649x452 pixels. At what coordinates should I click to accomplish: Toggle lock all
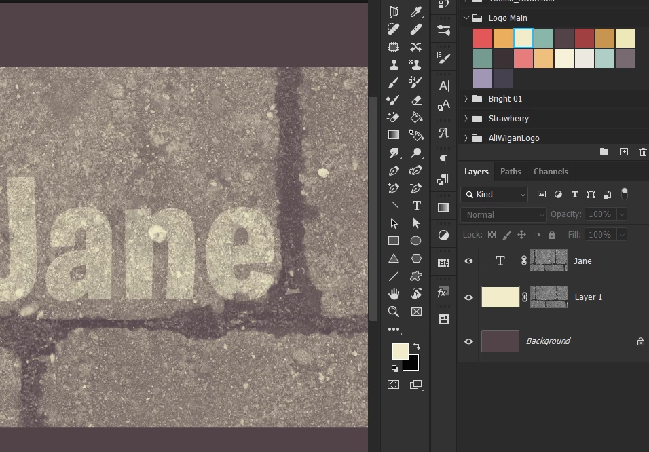pos(552,235)
